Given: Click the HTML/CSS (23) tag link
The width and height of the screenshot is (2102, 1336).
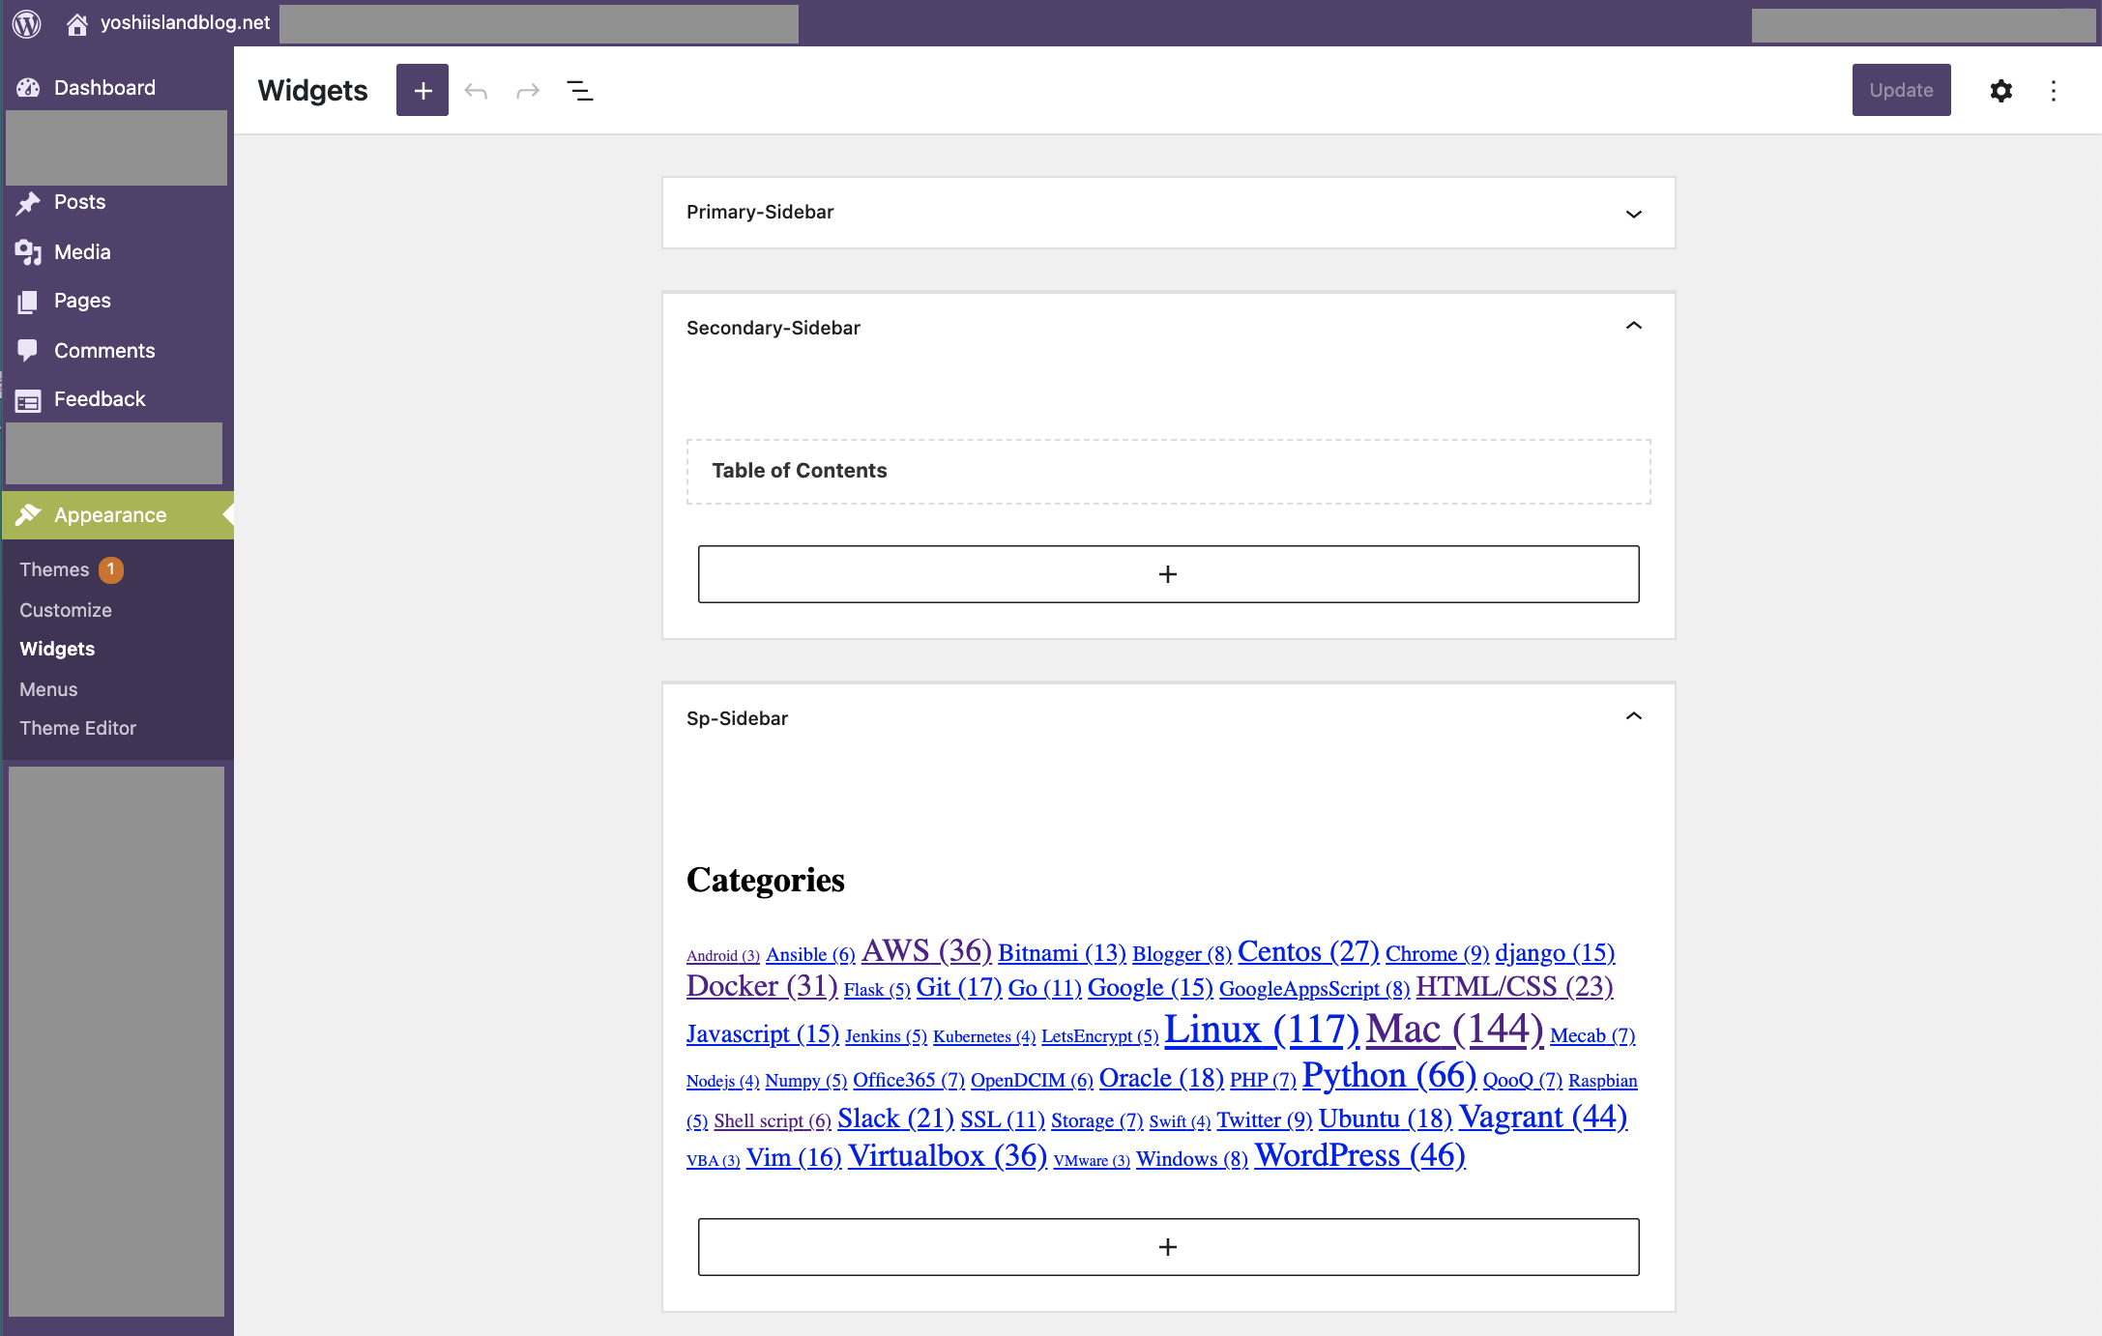Looking at the screenshot, I should coord(1514,986).
